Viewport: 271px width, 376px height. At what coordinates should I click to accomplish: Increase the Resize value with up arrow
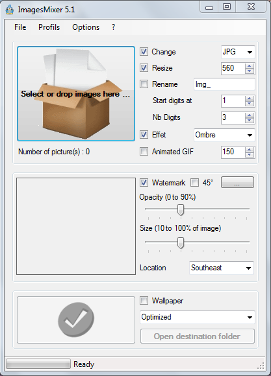[x=250, y=66]
